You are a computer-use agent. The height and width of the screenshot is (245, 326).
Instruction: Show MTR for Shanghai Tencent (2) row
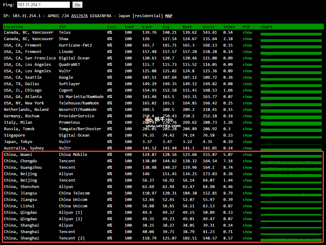(247, 238)
